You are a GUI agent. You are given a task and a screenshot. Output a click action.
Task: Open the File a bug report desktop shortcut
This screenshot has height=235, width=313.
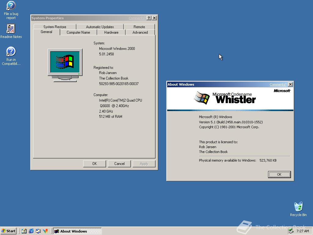(x=11, y=10)
